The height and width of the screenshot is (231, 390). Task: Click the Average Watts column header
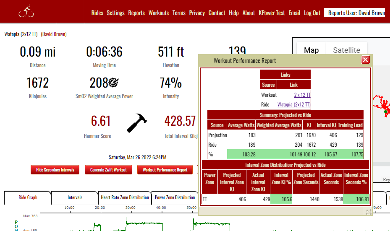241,125
